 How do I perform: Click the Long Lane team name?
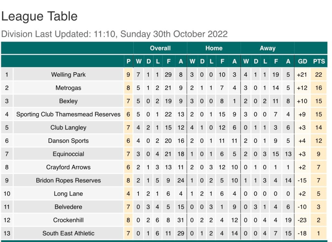tap(68, 194)
